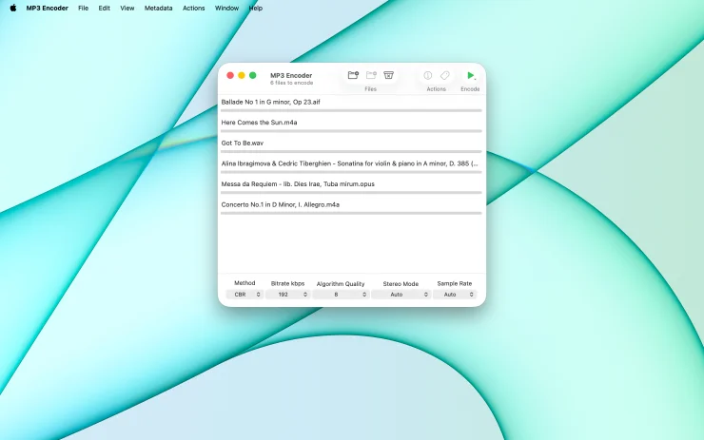Select Ballade No 1 in G minor file
This screenshot has height=440, width=704.
(x=270, y=102)
